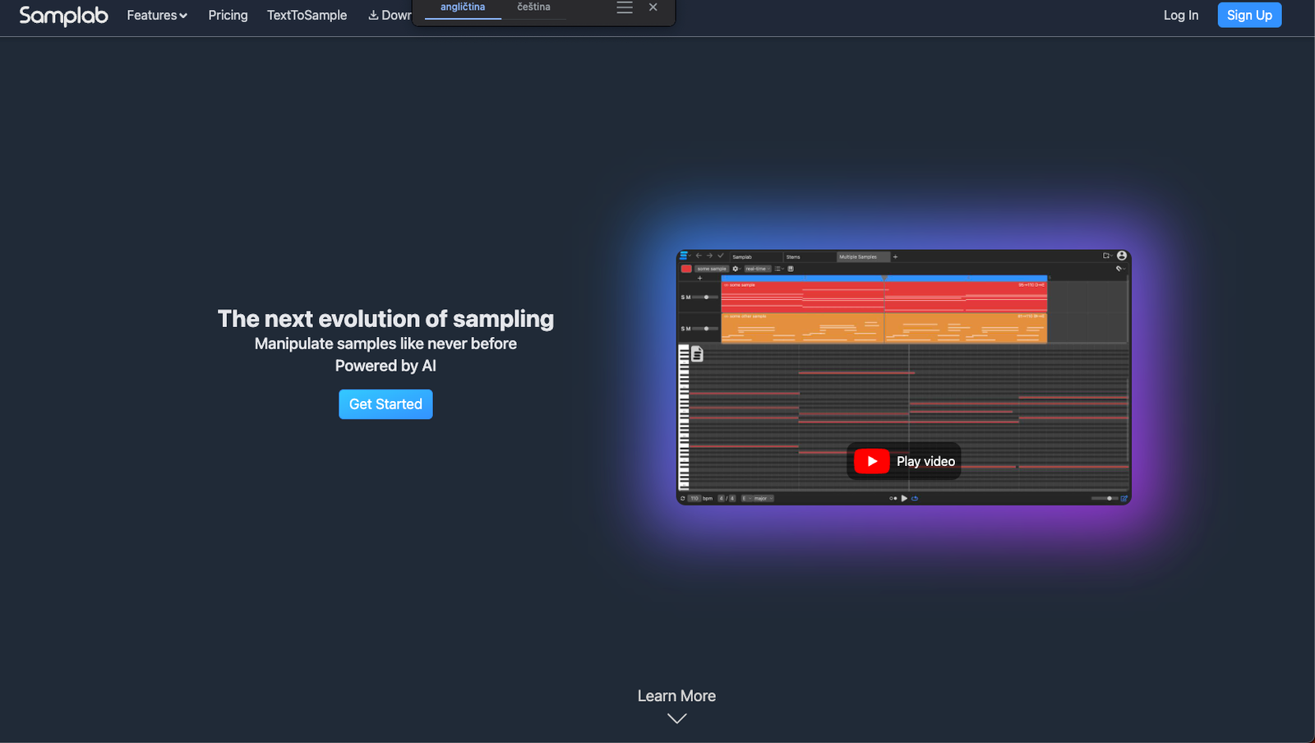Mute the some other sample track

(688, 329)
